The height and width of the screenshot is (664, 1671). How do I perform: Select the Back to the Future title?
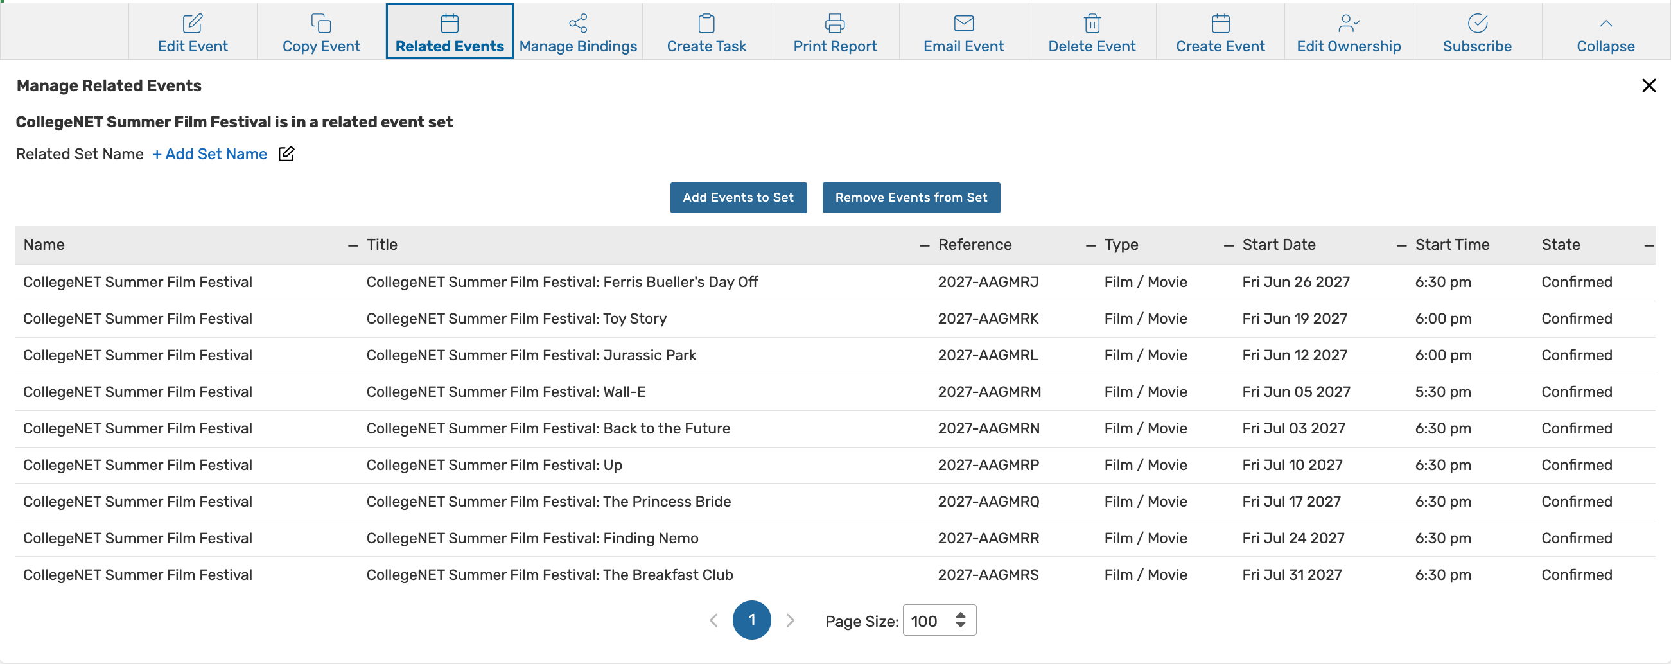coord(548,428)
